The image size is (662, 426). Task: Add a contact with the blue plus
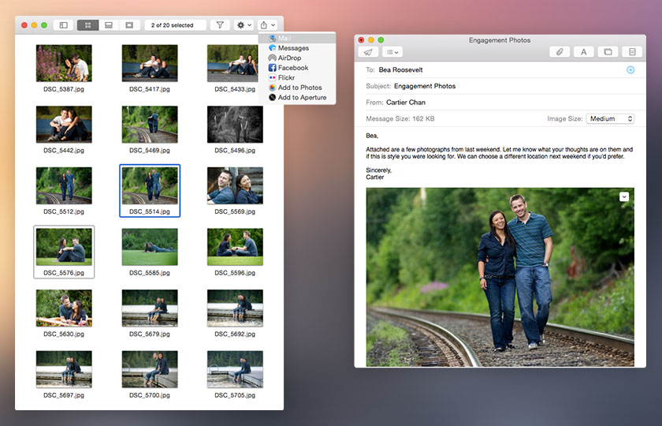(630, 69)
